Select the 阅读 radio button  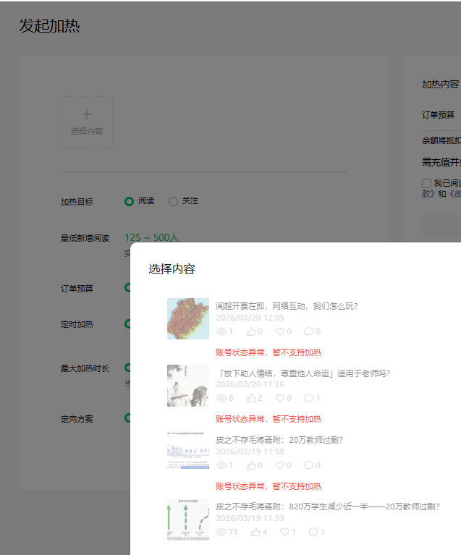[130, 201]
